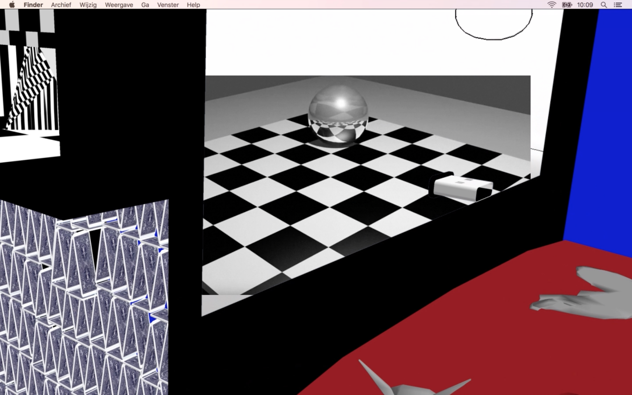Open the Ga menu
This screenshot has height=395, width=632.
tap(145, 5)
